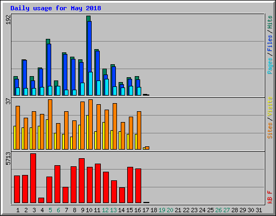
Task: Select weekend day 12 on the x-axis
Action: pos(105,210)
